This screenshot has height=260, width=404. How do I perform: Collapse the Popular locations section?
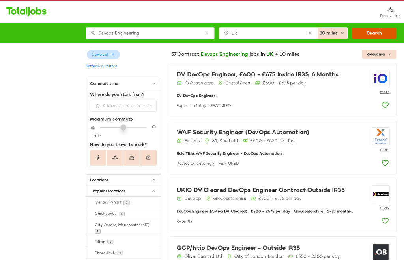pos(153,191)
